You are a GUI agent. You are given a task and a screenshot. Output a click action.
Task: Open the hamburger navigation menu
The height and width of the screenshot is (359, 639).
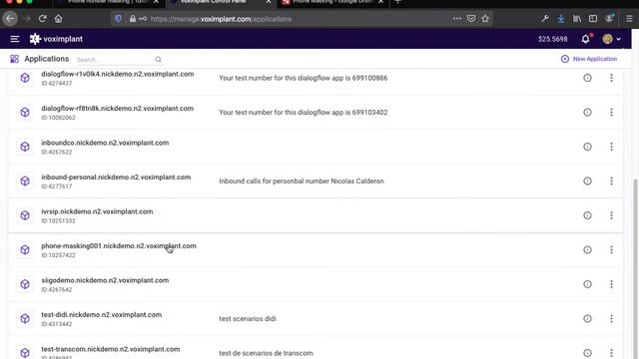pos(15,39)
